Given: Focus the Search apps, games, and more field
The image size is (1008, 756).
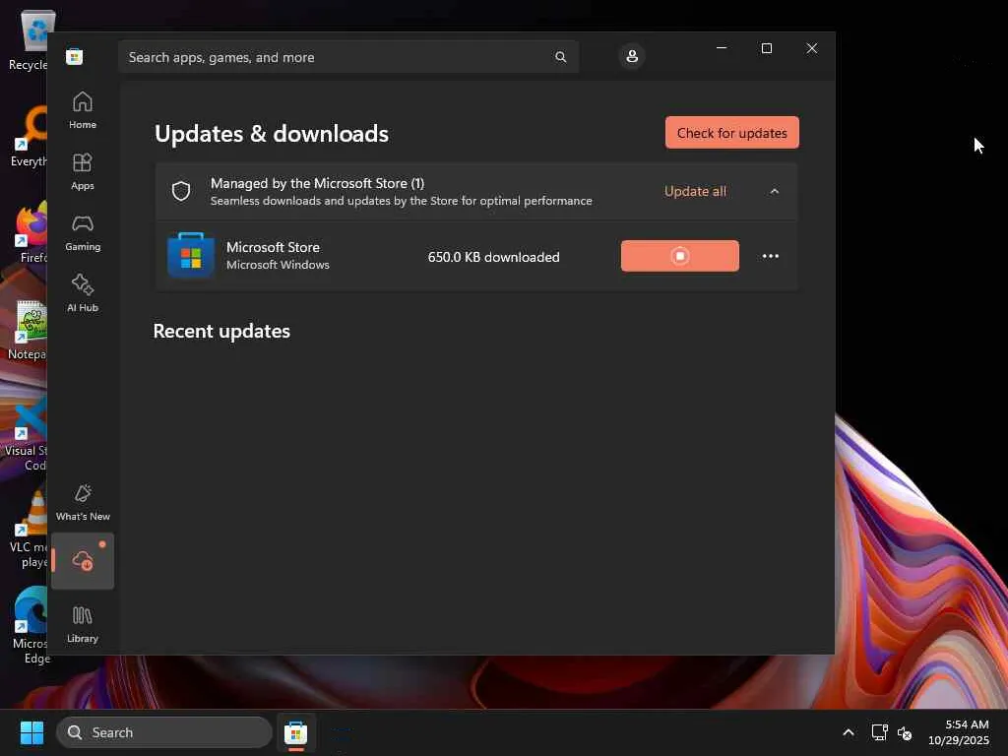Looking at the screenshot, I should [x=348, y=57].
